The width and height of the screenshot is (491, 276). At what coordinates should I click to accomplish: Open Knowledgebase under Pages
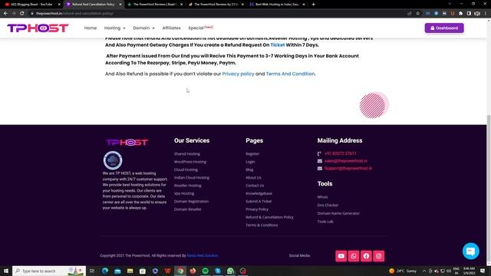click(259, 193)
